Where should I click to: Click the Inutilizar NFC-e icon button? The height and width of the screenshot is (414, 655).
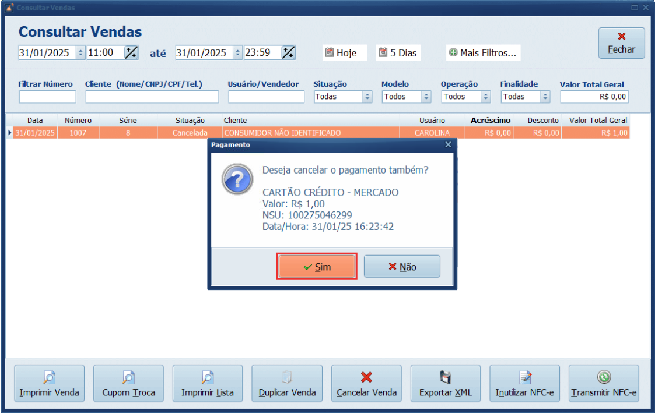coord(524,378)
